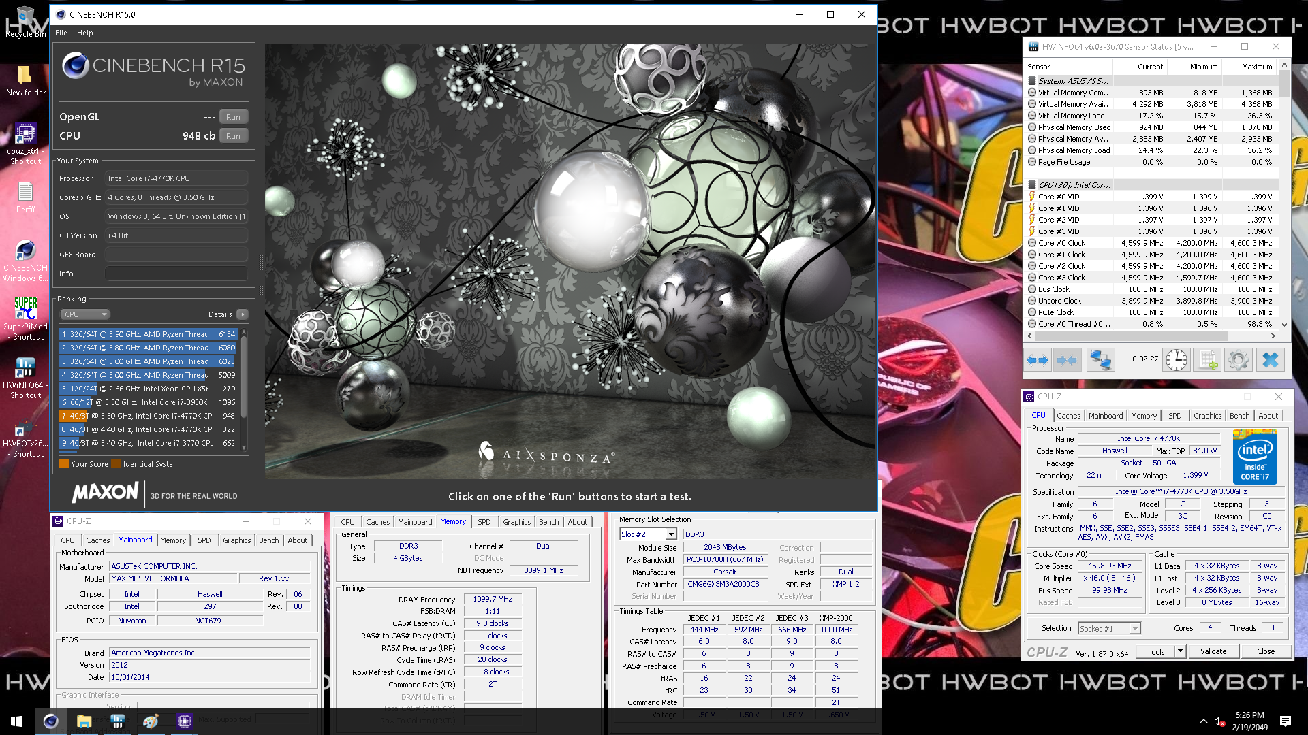Open Windows Start button
This screenshot has width=1308, height=735.
(16, 721)
